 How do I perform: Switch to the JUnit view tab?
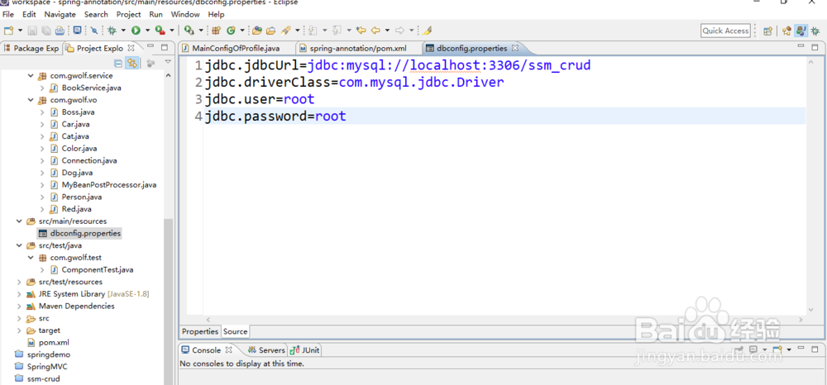[x=304, y=350]
